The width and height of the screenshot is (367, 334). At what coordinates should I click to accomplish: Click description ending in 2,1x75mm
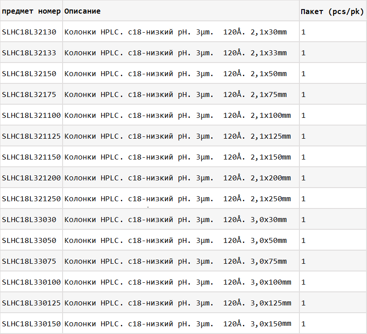click(x=176, y=94)
